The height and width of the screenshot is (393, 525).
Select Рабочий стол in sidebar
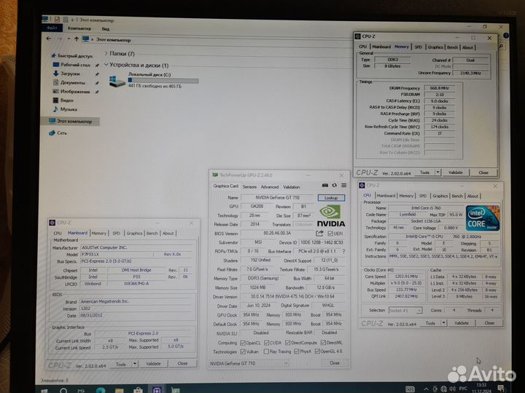point(72,65)
